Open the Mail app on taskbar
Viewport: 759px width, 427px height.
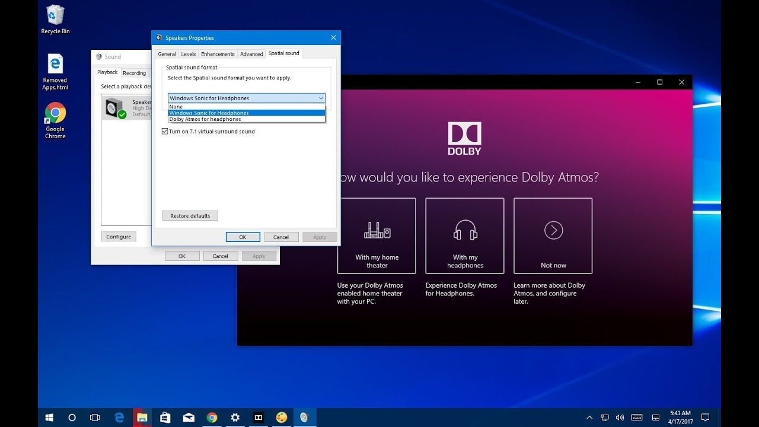[x=189, y=418]
